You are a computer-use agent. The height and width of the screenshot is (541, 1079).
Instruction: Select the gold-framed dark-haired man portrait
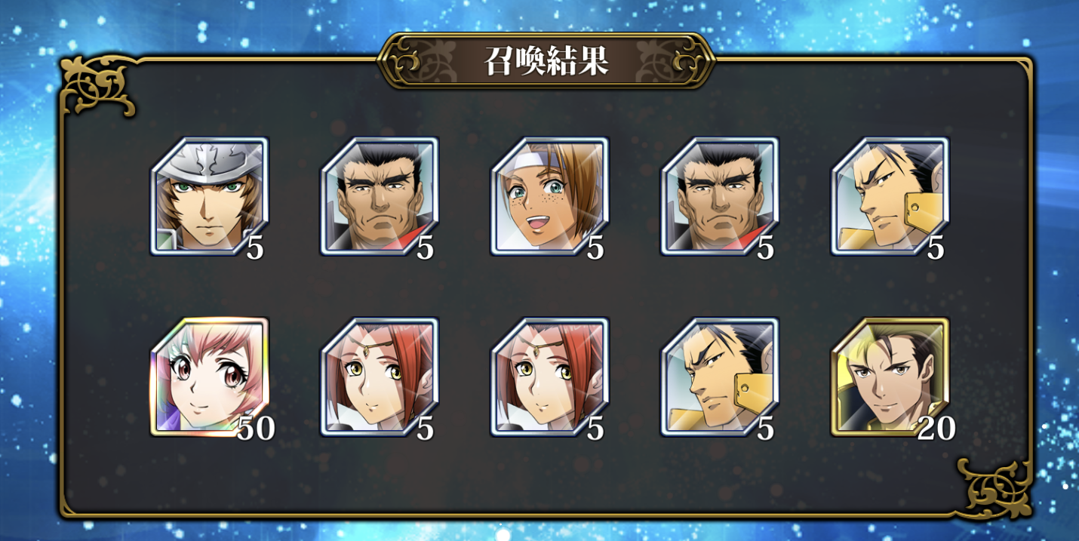tap(890, 377)
